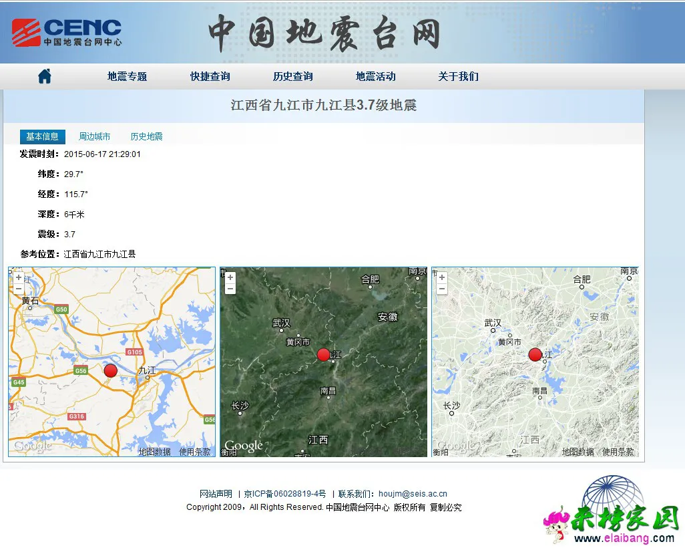This screenshot has width=685, height=550.
Task: Click red epicenter marker on satellite map
Action: [x=323, y=354]
